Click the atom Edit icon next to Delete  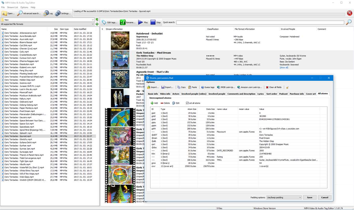coord(176,103)
